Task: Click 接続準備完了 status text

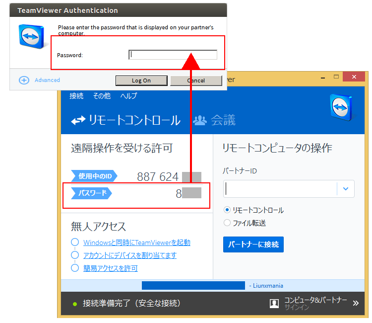Action: pyautogui.click(x=131, y=303)
